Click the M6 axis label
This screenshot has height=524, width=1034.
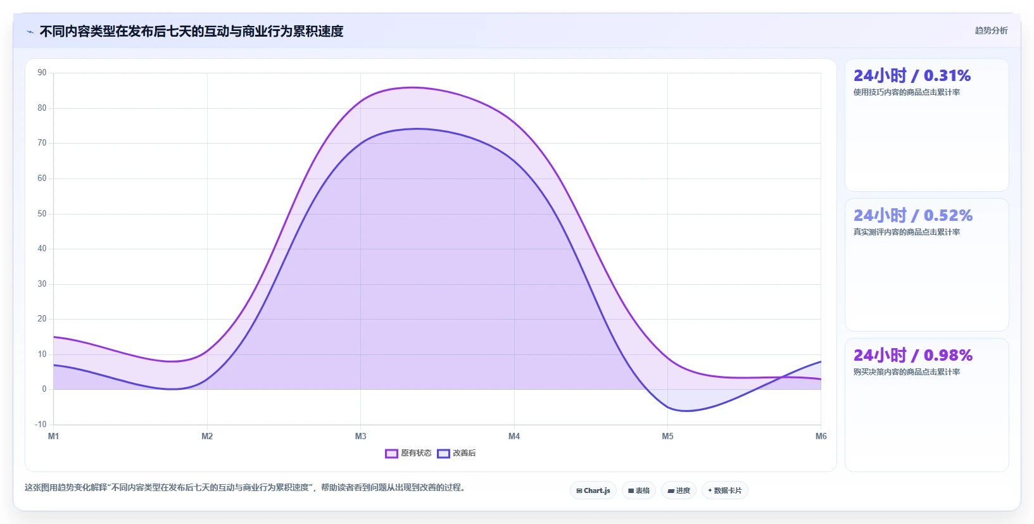(821, 436)
